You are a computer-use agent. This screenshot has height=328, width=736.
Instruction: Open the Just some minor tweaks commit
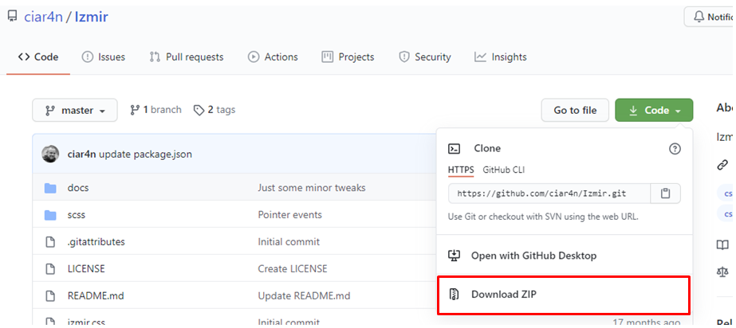pyautogui.click(x=312, y=188)
